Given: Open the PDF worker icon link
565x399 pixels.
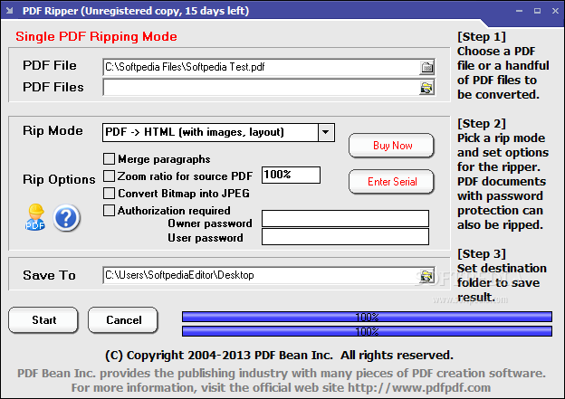Looking at the screenshot, I should (x=35, y=217).
